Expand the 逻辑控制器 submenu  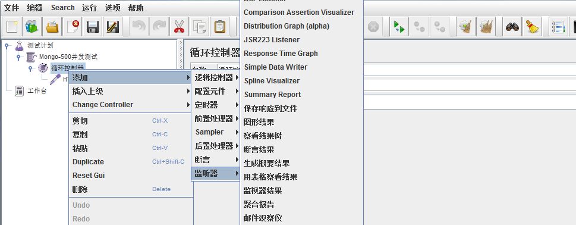point(216,77)
